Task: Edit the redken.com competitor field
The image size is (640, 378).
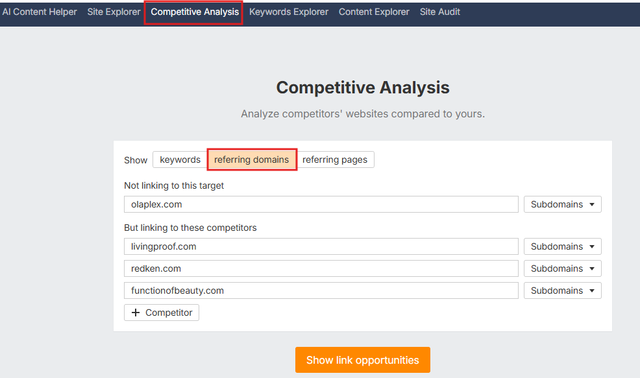Action: pos(321,268)
